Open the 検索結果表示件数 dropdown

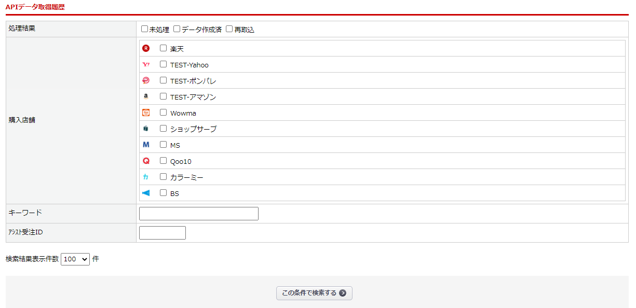click(75, 259)
